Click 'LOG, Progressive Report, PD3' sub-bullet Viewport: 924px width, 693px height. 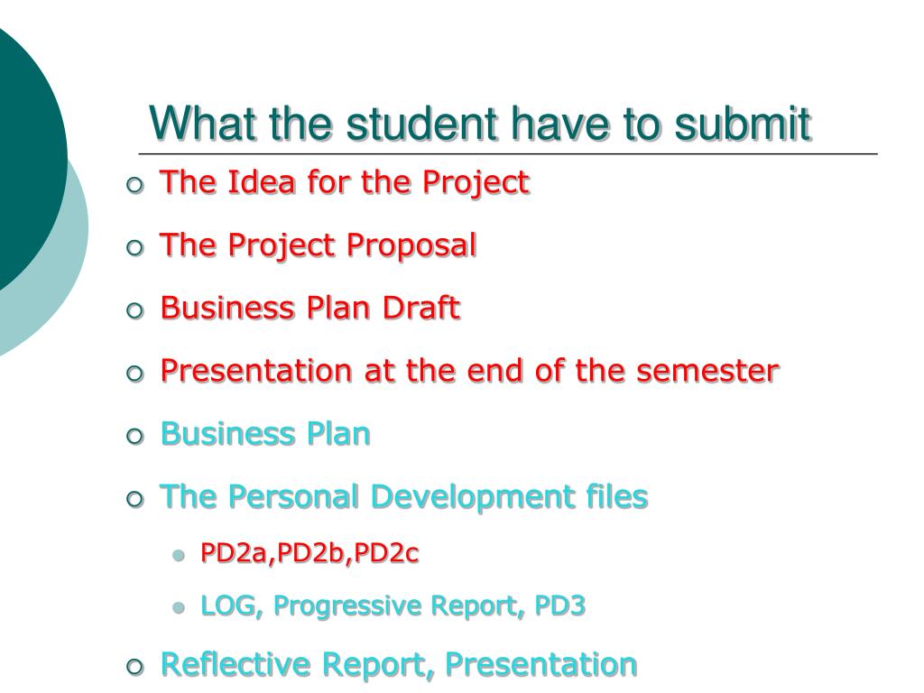click(393, 606)
